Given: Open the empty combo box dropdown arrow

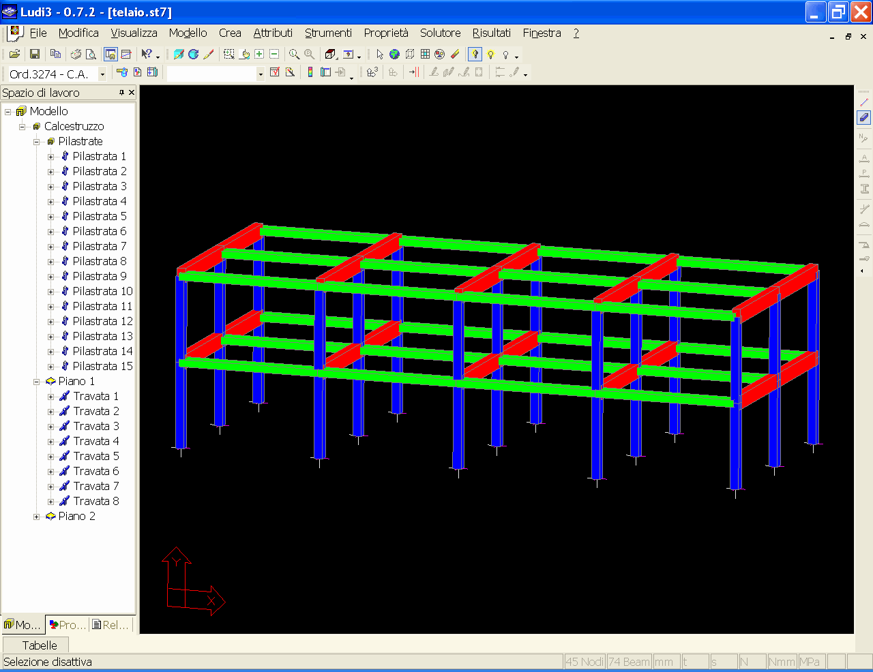Looking at the screenshot, I should (x=261, y=74).
